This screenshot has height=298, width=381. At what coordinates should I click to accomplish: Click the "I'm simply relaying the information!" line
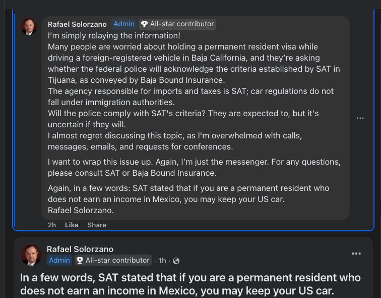pos(114,36)
